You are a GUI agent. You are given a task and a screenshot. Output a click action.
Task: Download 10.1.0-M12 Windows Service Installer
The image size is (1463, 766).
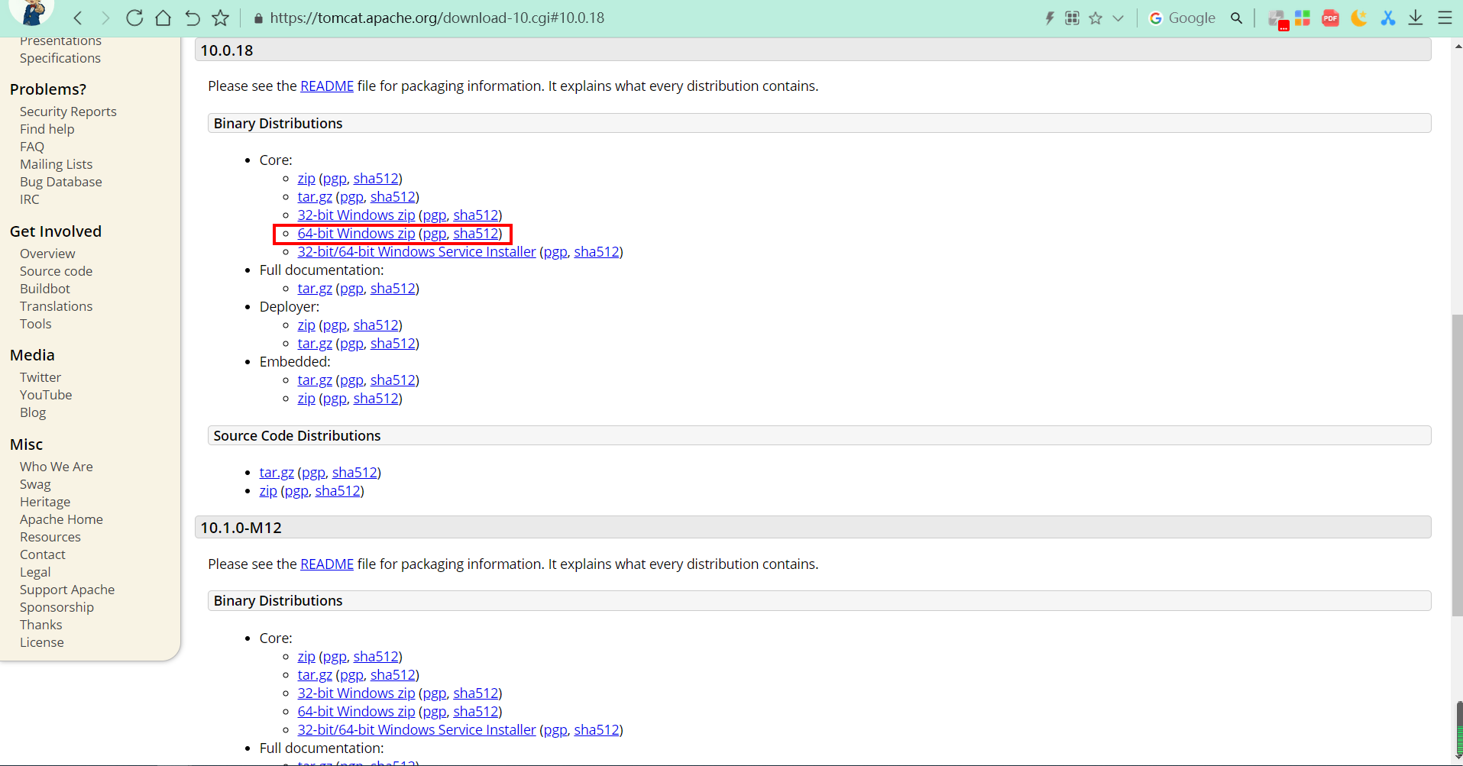coord(416,730)
